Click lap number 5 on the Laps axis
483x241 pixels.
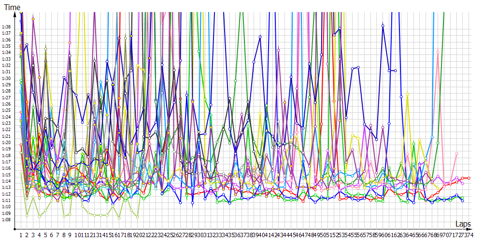click(45, 235)
